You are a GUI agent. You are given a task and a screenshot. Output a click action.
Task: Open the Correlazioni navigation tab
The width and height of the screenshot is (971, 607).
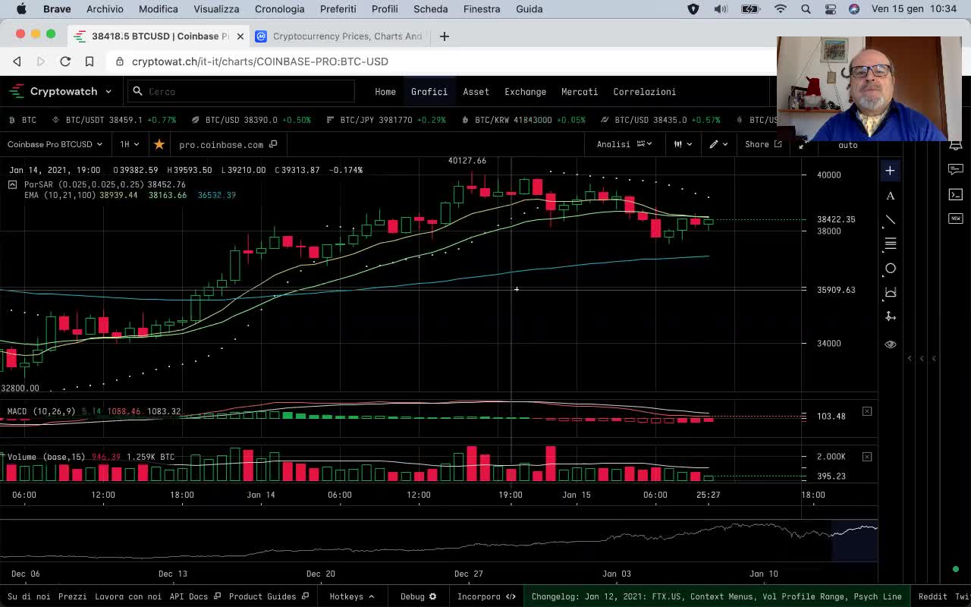point(645,92)
